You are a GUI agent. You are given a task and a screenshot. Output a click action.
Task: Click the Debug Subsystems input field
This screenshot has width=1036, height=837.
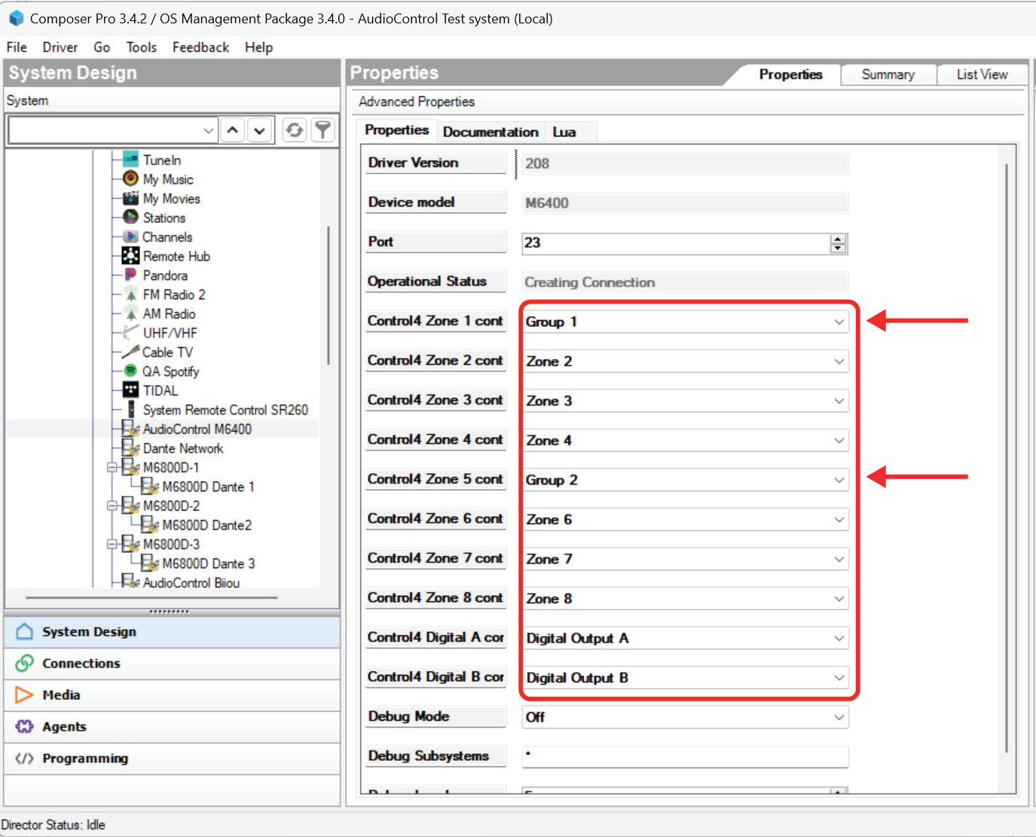[684, 756]
